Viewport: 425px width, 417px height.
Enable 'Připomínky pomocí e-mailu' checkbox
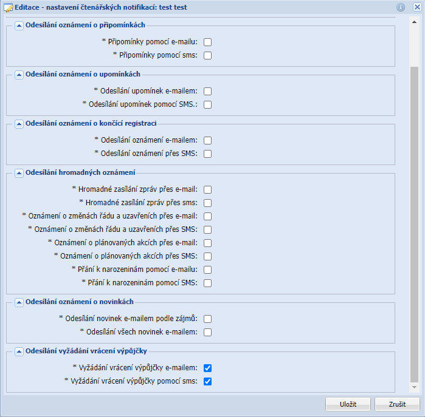coord(208,42)
